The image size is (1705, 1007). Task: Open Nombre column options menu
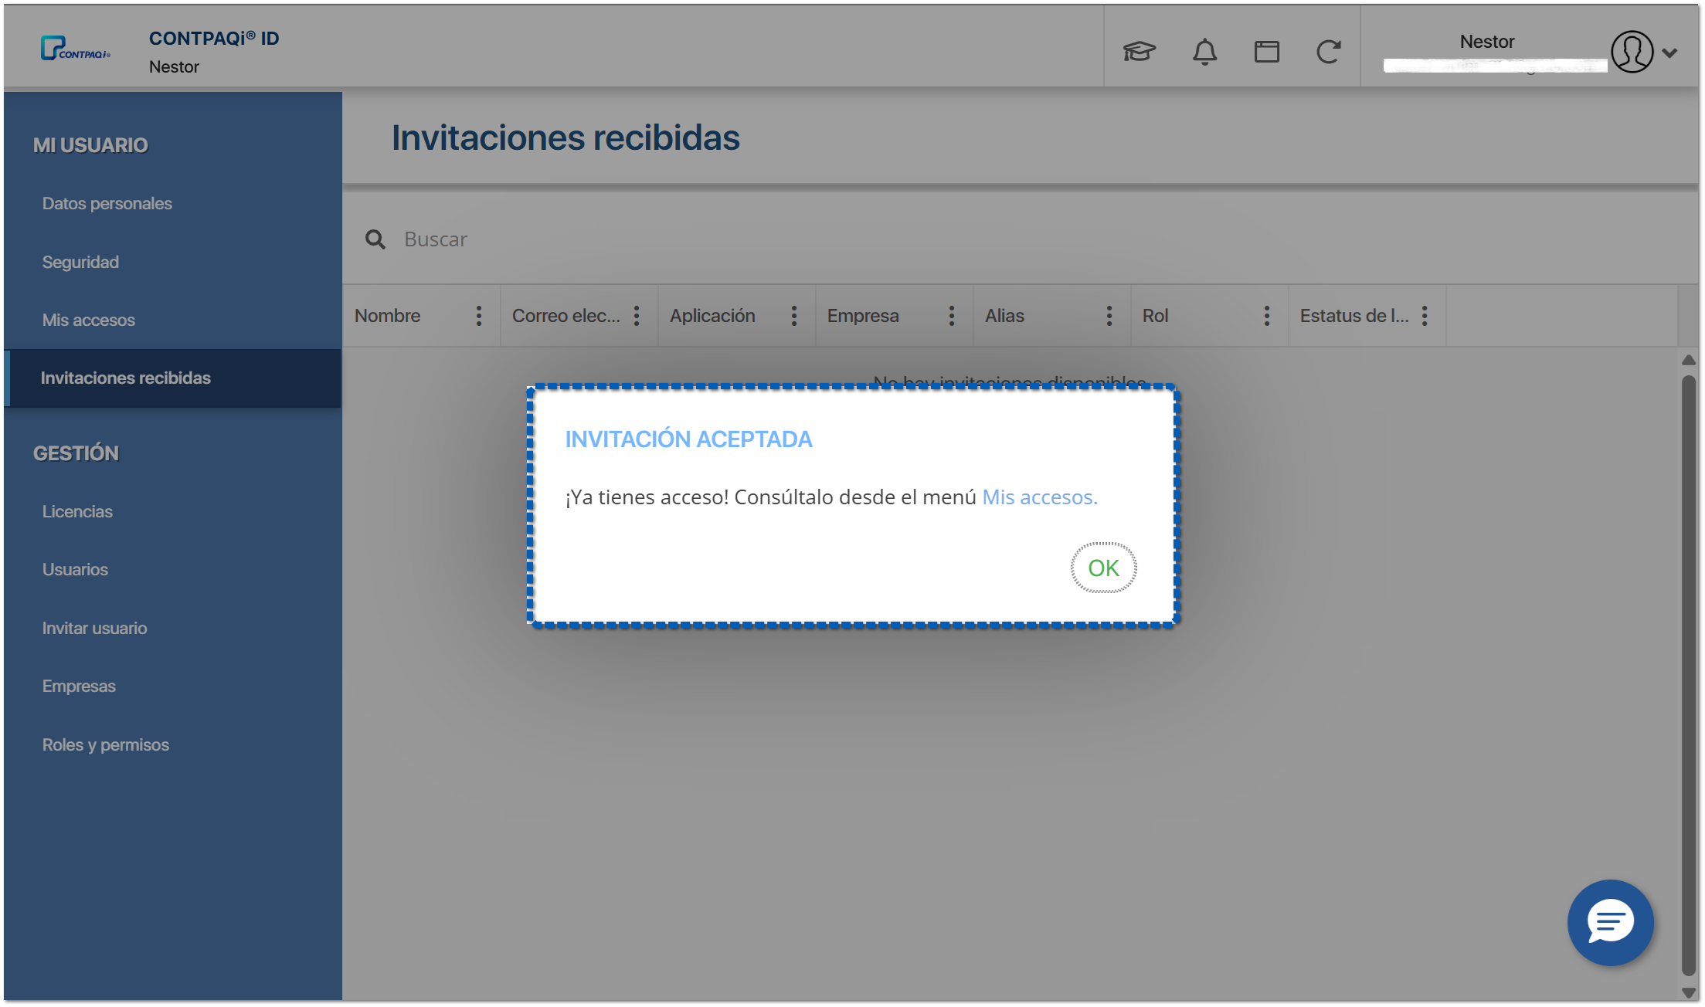tap(479, 316)
